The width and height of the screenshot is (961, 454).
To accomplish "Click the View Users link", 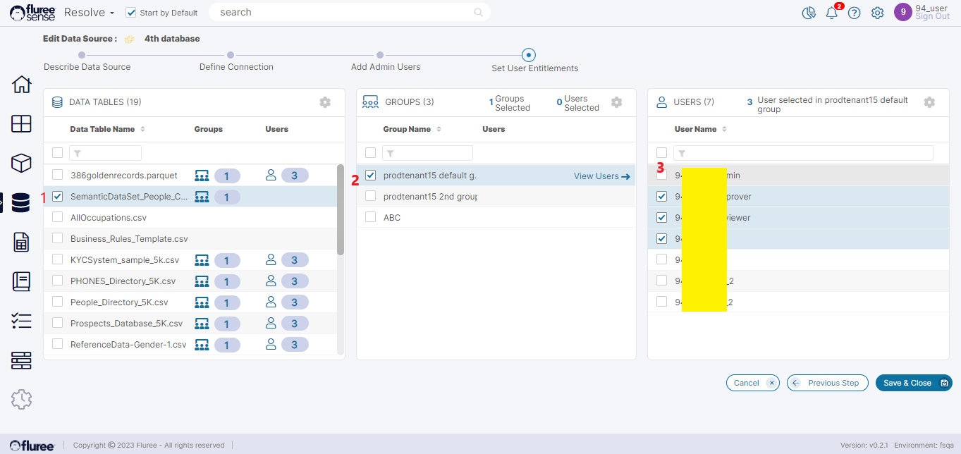I will [x=601, y=176].
